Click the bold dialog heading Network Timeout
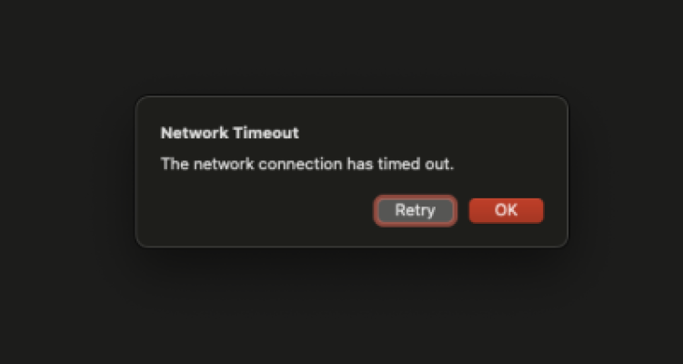The height and width of the screenshot is (364, 683). pyautogui.click(x=229, y=133)
